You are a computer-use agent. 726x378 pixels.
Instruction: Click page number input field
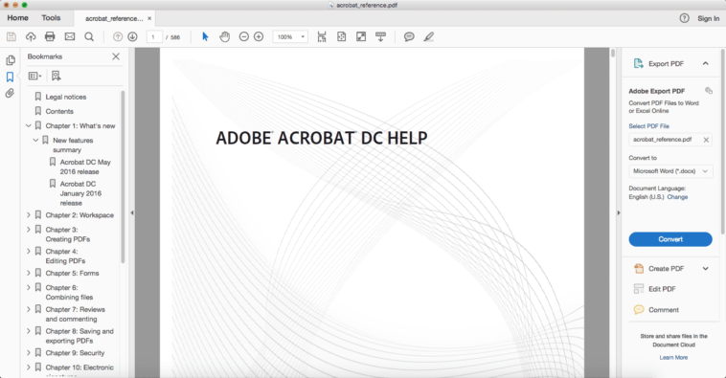[154, 37]
